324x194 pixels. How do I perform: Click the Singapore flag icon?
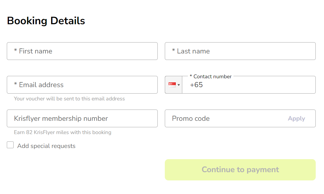pyautogui.click(x=172, y=85)
